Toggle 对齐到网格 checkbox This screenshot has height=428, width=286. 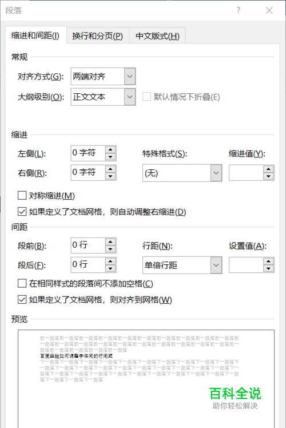point(22,299)
